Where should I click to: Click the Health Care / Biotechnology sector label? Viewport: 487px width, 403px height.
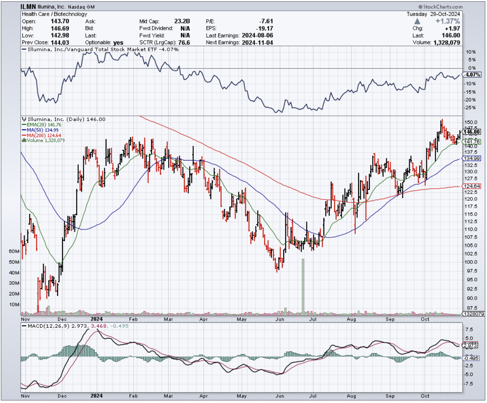coord(54,14)
